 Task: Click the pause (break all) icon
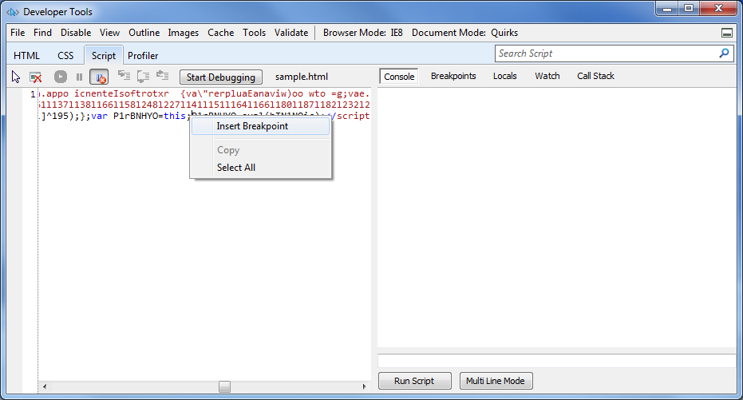click(x=79, y=77)
